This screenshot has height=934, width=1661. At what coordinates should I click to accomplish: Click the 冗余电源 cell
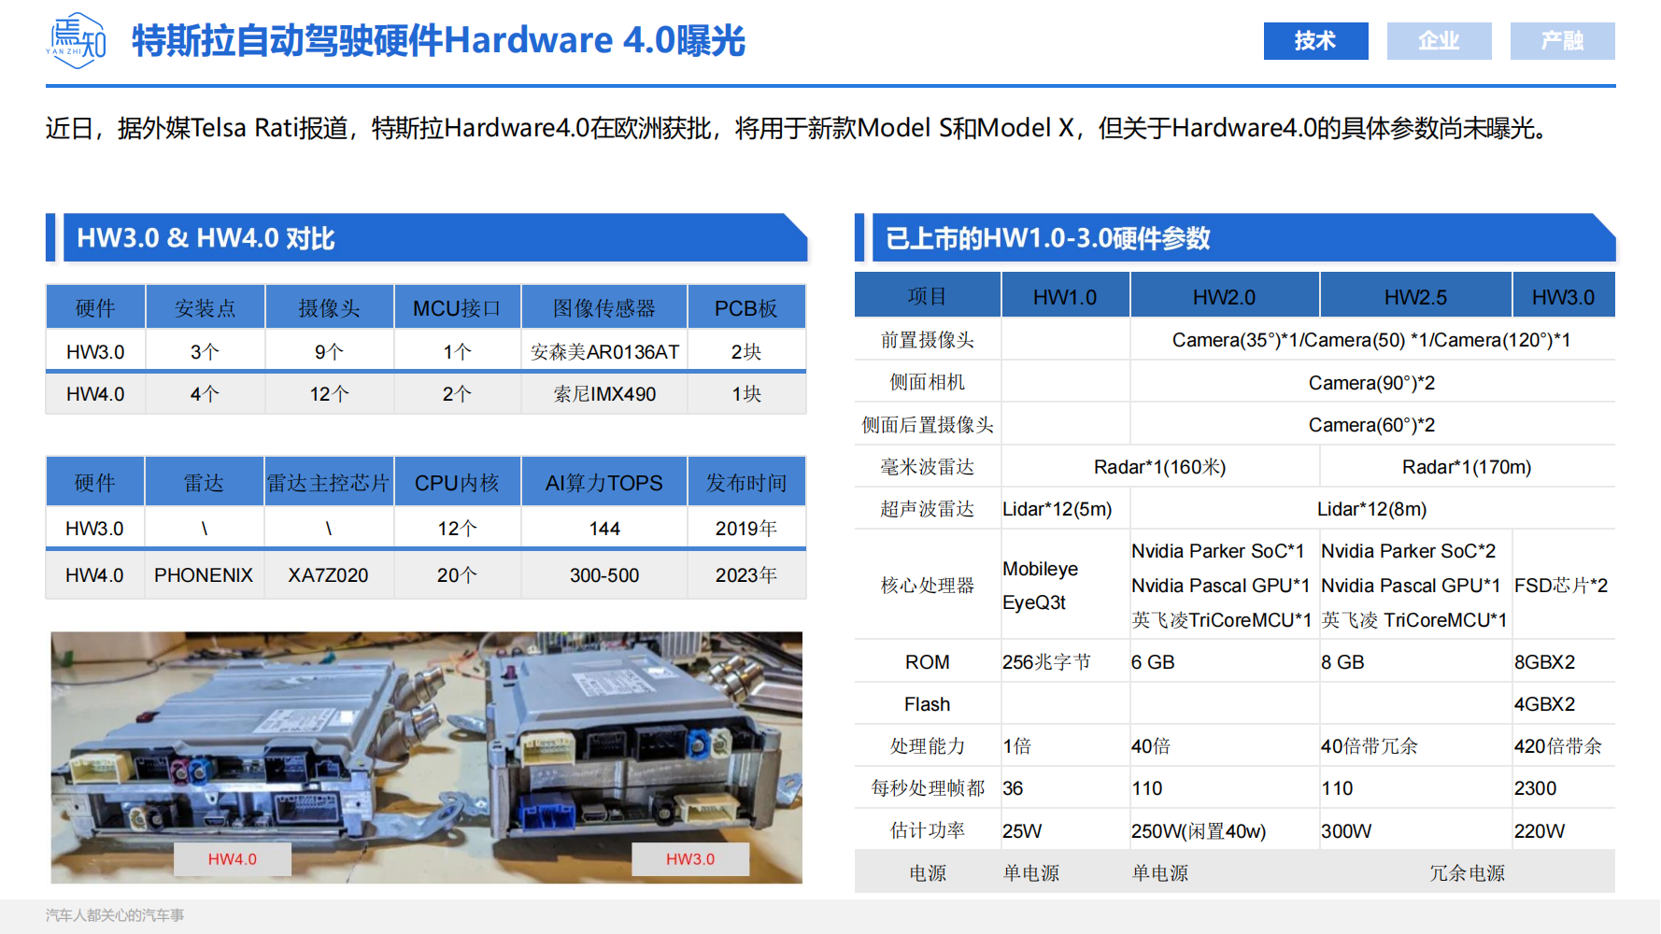coord(1467,873)
